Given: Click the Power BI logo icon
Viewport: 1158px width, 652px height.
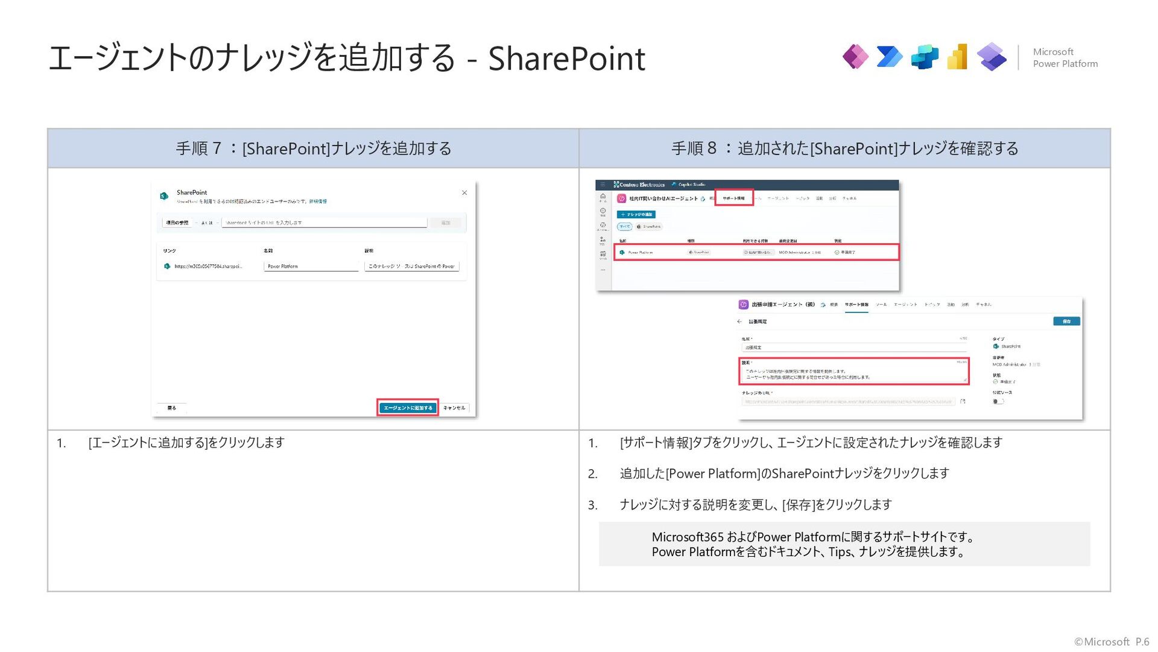Looking at the screenshot, I should pos(958,57).
